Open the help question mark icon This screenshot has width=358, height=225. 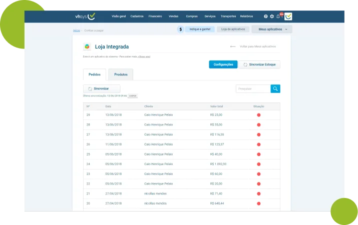point(266,16)
